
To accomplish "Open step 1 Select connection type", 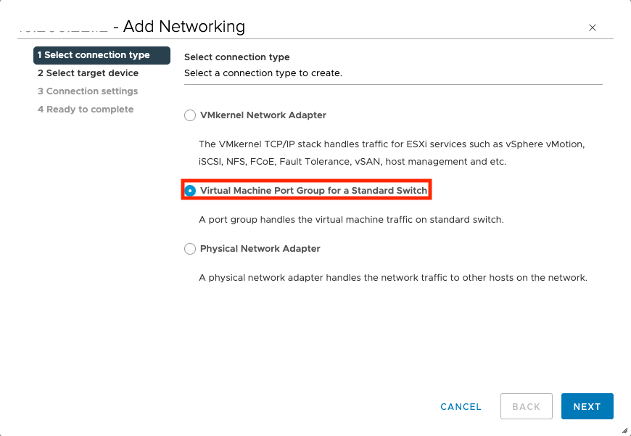I will pyautogui.click(x=94, y=55).
